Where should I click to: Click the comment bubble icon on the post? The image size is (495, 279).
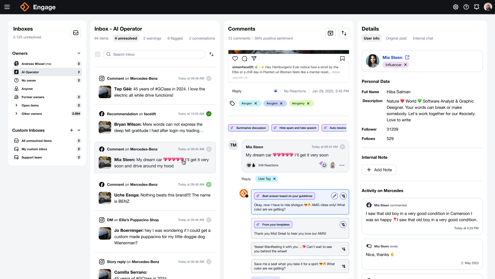pos(245,58)
